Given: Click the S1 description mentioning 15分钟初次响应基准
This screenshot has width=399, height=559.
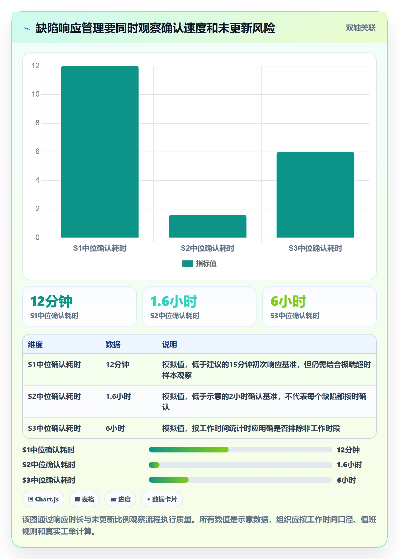Looking at the screenshot, I should 266,370.
